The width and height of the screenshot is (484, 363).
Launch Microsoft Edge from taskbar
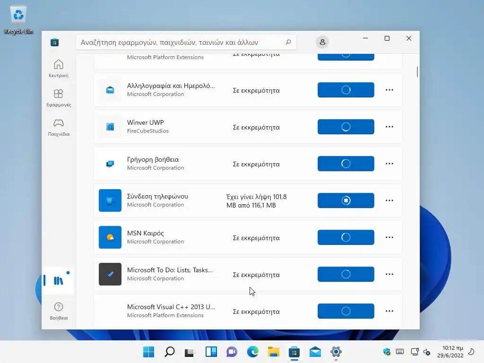coord(253,352)
